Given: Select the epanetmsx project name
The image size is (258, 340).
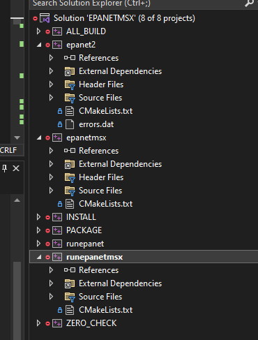Looking at the screenshot, I should 86,138.
